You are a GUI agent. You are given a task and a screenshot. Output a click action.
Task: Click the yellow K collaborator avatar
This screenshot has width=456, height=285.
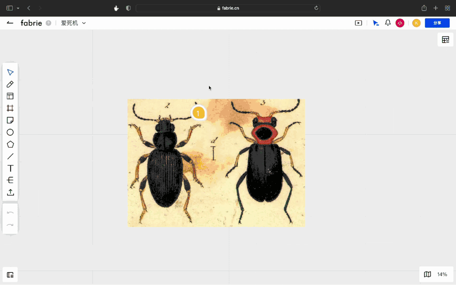point(416,23)
